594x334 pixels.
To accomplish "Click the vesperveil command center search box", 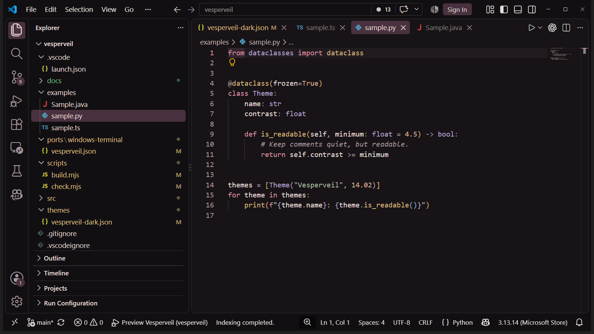I will pos(285,10).
